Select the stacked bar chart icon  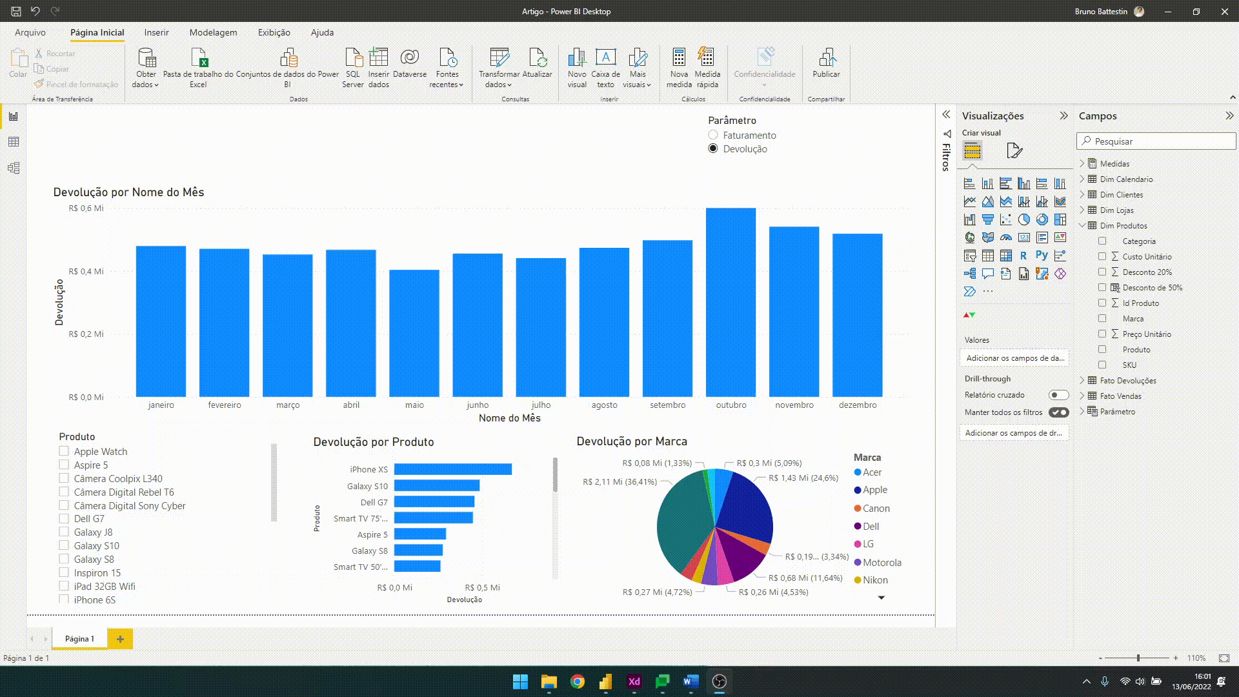point(970,183)
